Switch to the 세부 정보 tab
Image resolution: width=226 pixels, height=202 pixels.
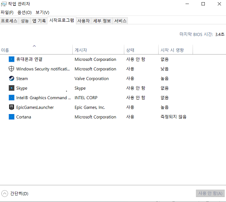[x=102, y=21]
